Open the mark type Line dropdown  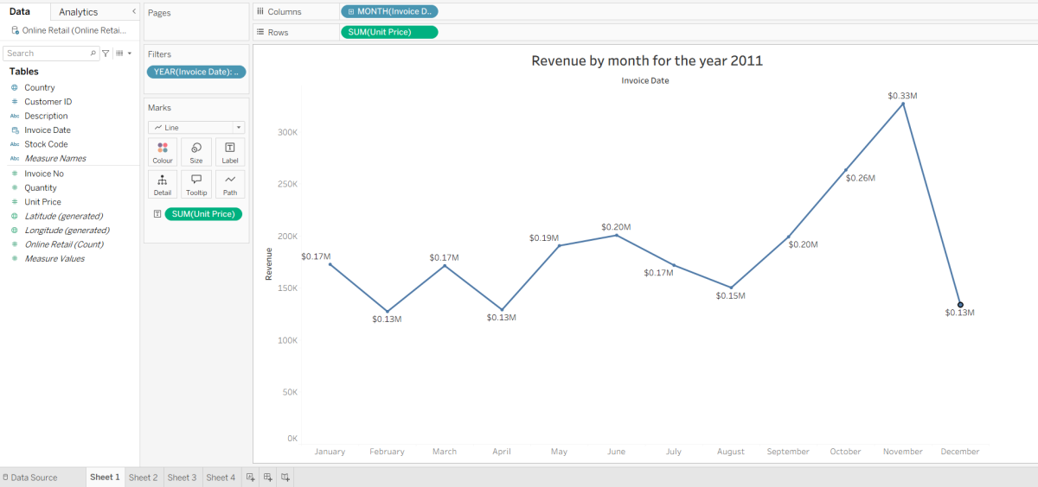click(x=196, y=127)
